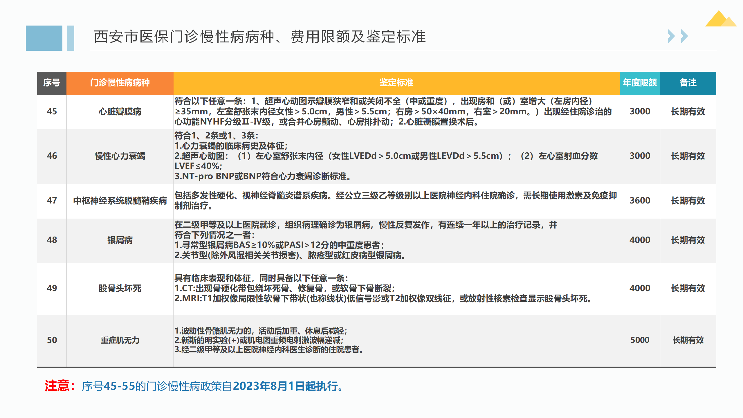Viewport: 743px width, 418px height.
Task: Select the 中枢神经系统脱髓鞘疾病 cell
Action: [x=120, y=201]
